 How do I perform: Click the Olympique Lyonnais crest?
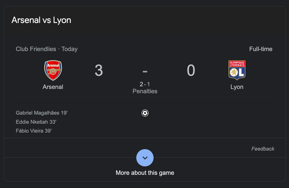(237, 70)
